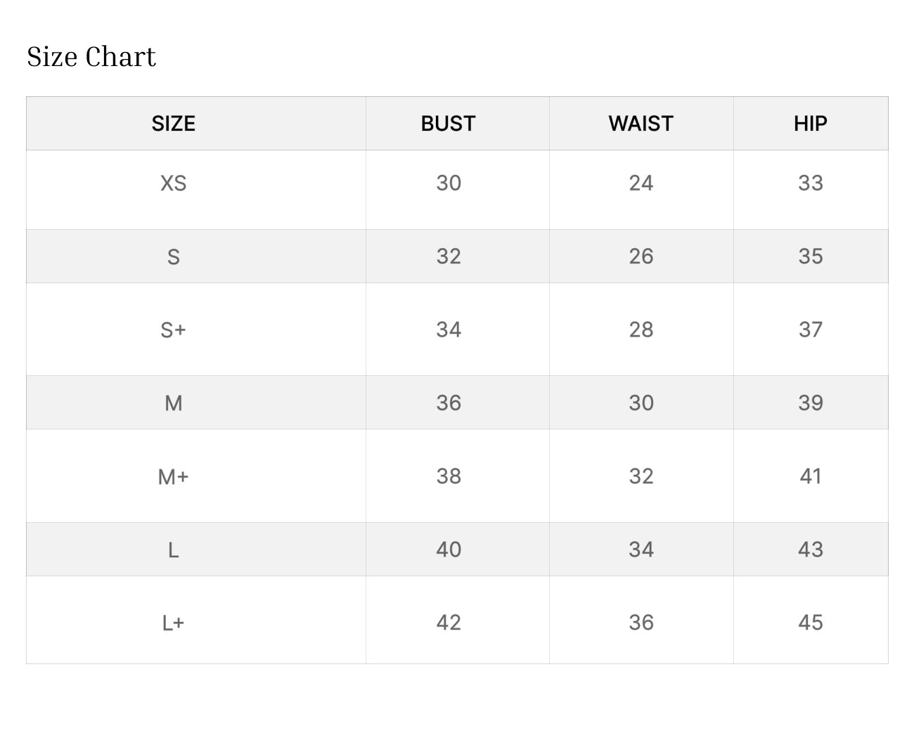This screenshot has width=914, height=733.
Task: Click the S hip value 35
Action: point(810,257)
